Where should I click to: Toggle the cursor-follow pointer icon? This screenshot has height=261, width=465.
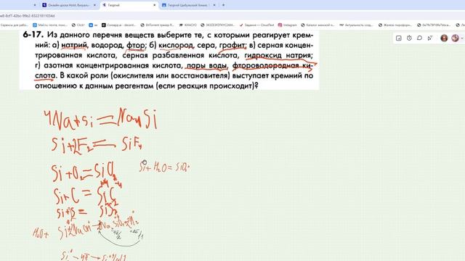[x=430, y=38]
